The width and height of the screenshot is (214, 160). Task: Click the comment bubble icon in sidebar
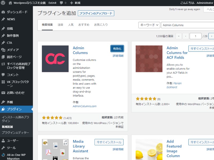(x=3, y=75)
